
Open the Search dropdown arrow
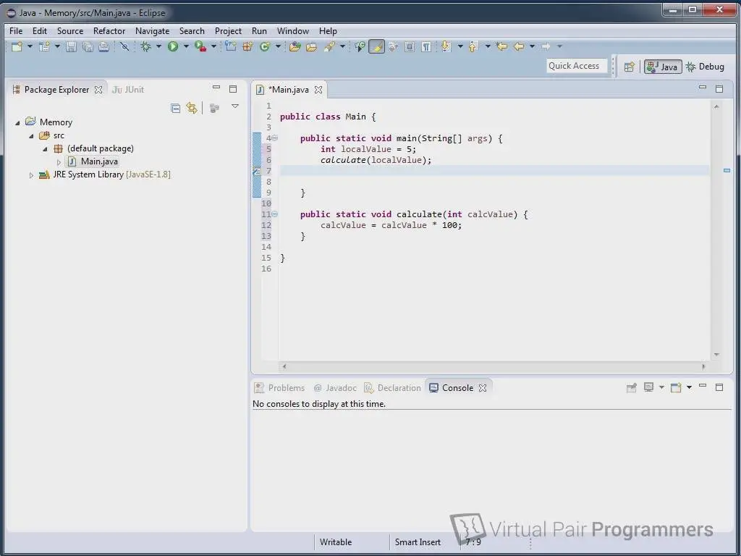click(x=342, y=46)
